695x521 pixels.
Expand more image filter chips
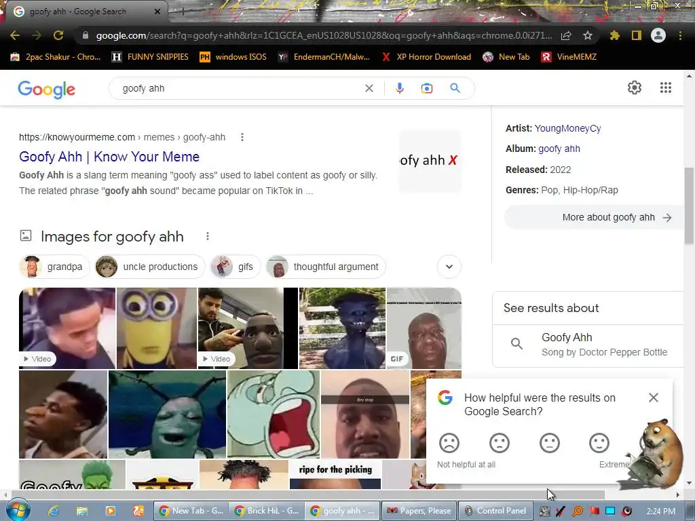pyautogui.click(x=449, y=267)
